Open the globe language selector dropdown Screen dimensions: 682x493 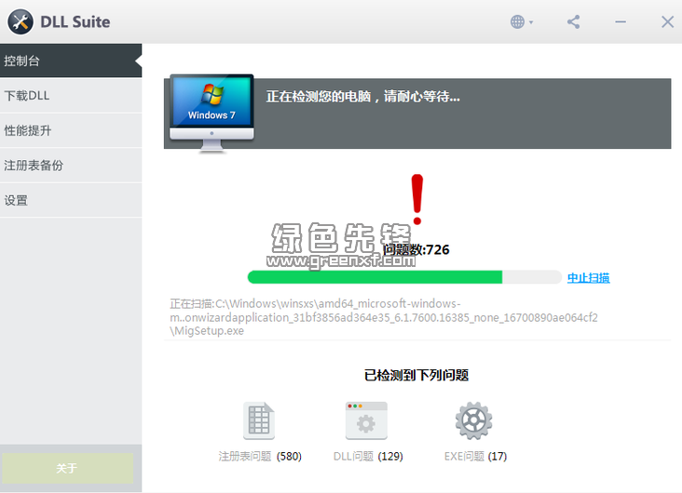click(x=522, y=21)
